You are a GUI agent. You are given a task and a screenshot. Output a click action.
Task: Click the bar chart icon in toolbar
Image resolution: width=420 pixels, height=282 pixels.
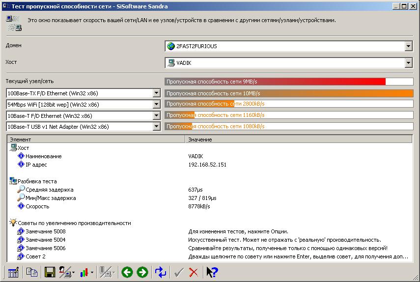pos(85,272)
